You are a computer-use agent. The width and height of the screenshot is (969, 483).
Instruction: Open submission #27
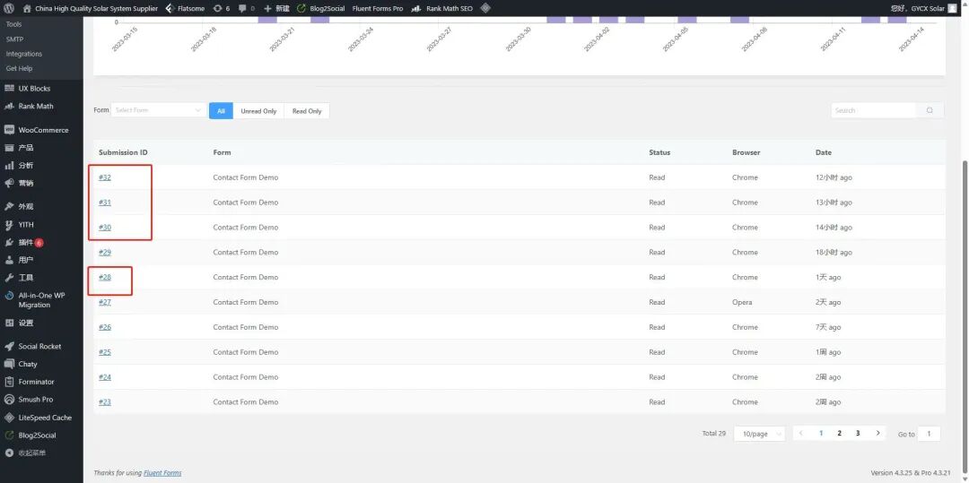(105, 302)
